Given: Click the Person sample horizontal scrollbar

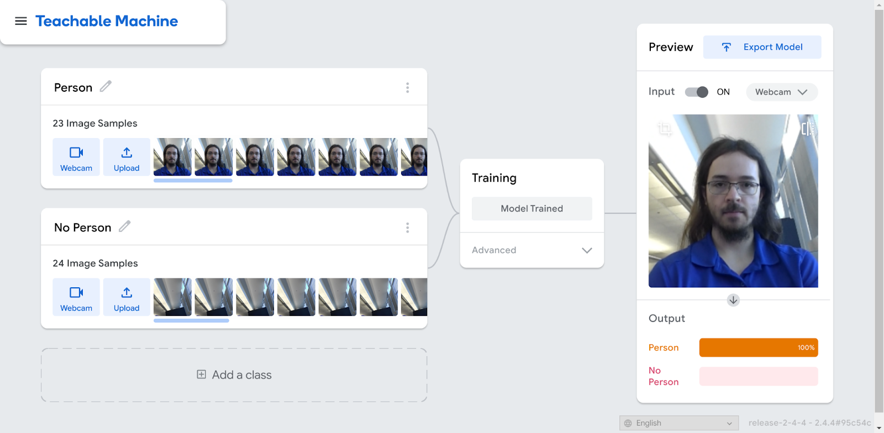Looking at the screenshot, I should point(193,181).
